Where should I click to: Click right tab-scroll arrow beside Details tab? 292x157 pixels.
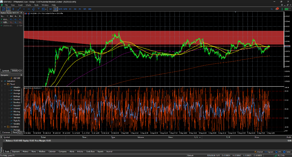pyautogui.click(x=21, y=71)
